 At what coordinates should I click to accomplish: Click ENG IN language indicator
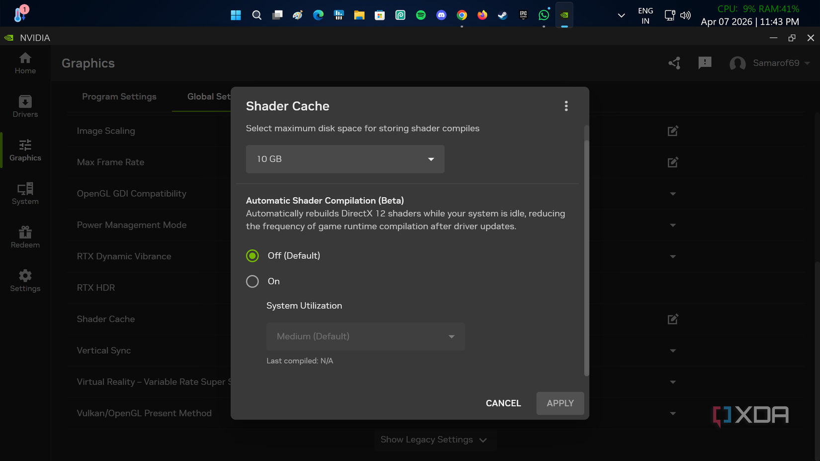pyautogui.click(x=646, y=15)
